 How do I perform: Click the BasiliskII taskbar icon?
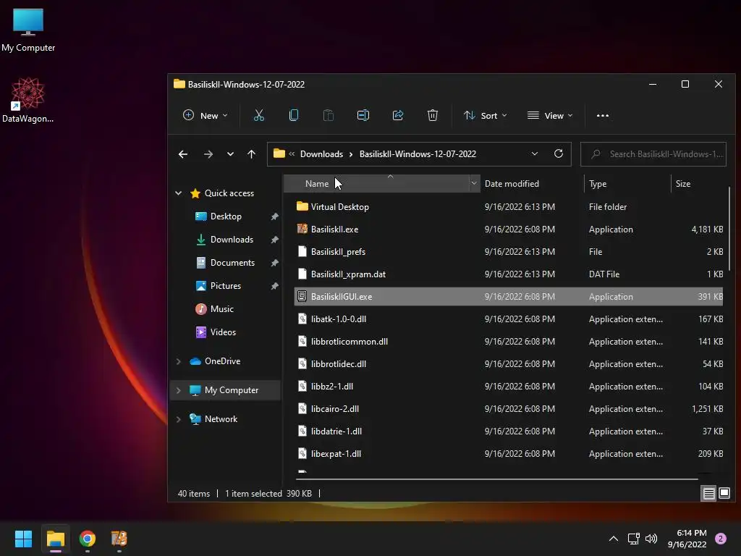pos(119,539)
